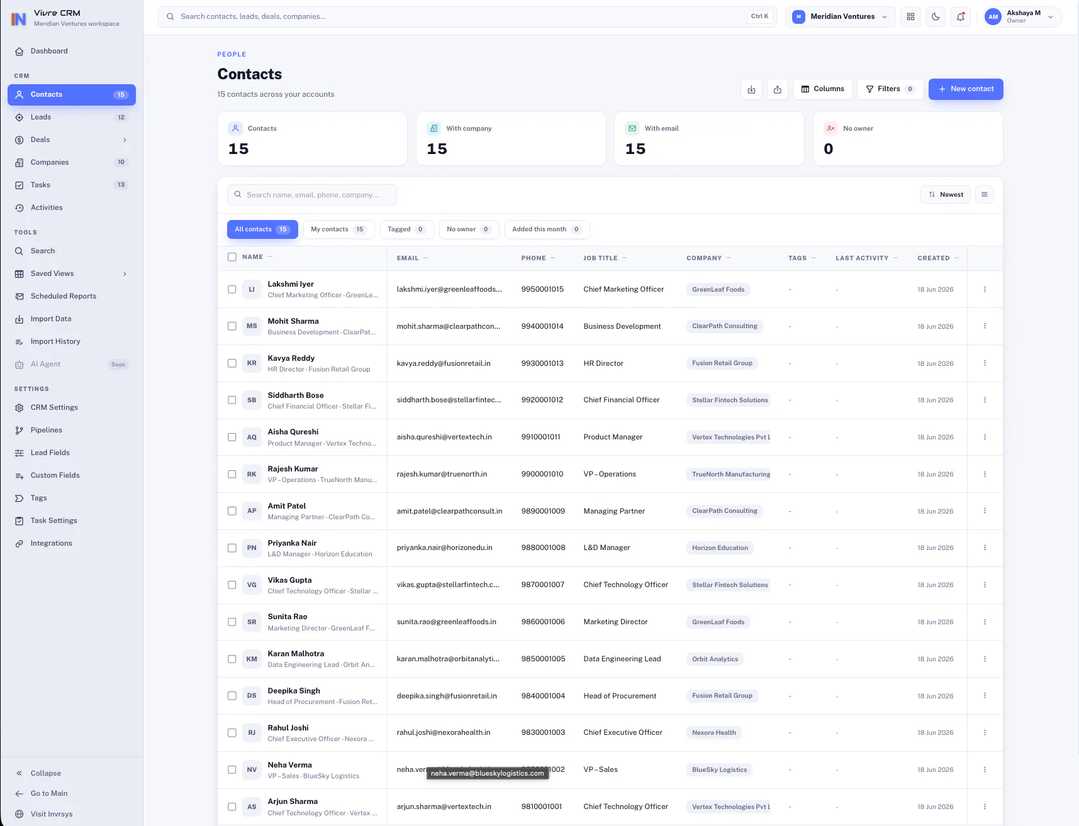Check the Karan Malhotra row checkbox
1079x826 pixels.
tap(232, 659)
